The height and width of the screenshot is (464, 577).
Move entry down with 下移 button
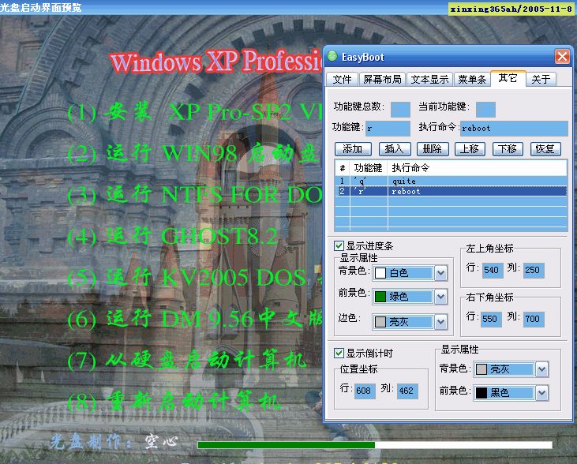tap(508, 149)
